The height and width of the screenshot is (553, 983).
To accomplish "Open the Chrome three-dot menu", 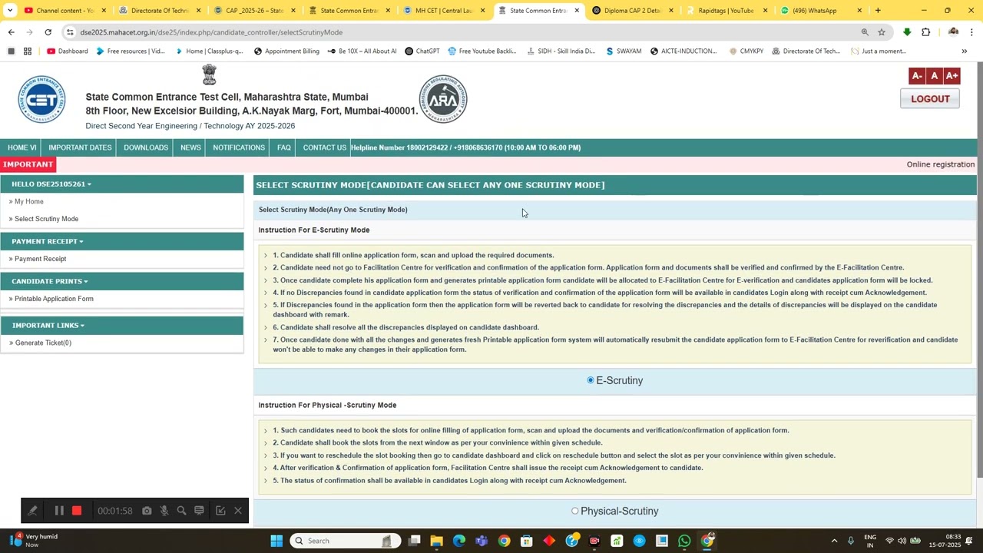I will pyautogui.click(x=971, y=32).
